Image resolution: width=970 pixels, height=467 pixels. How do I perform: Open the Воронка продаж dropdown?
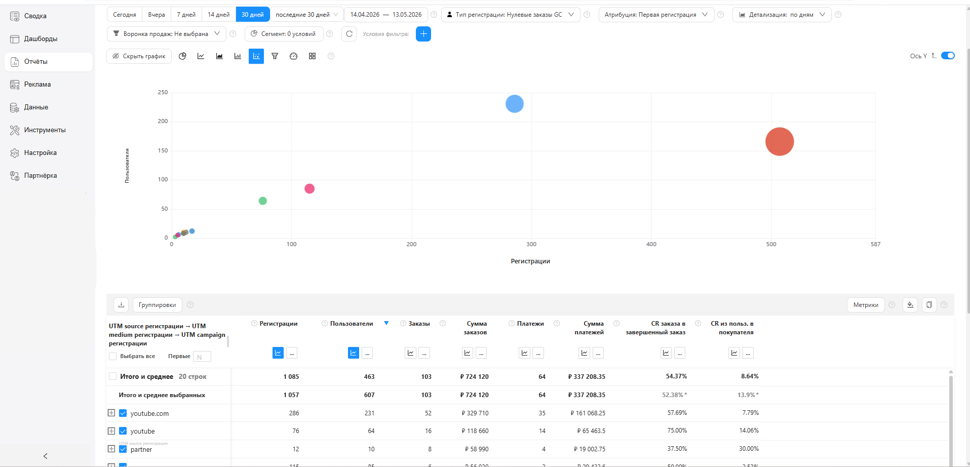tap(166, 34)
